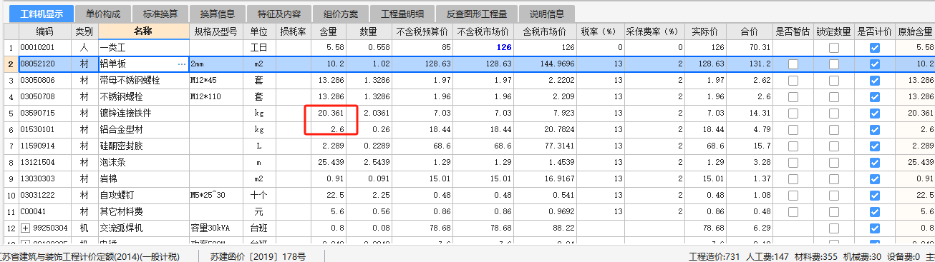Uncheck 是否计价 for 一类工 row
This screenshot has height=262, width=935.
click(x=874, y=47)
